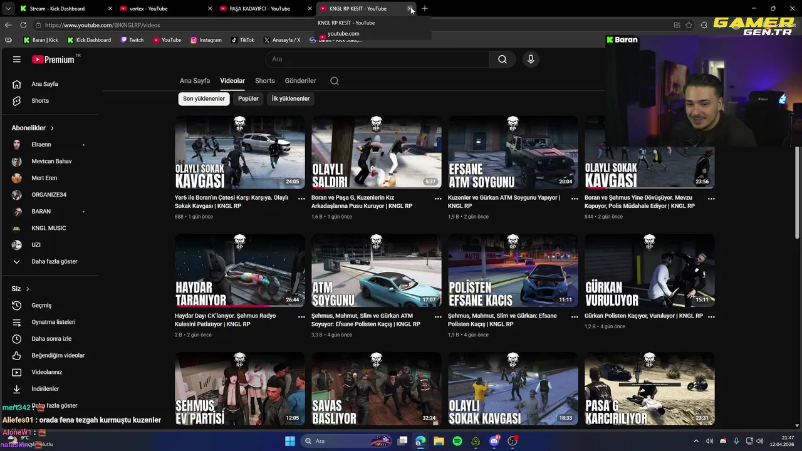Open the TikTok bookmark
The image size is (802, 451).
click(242, 40)
